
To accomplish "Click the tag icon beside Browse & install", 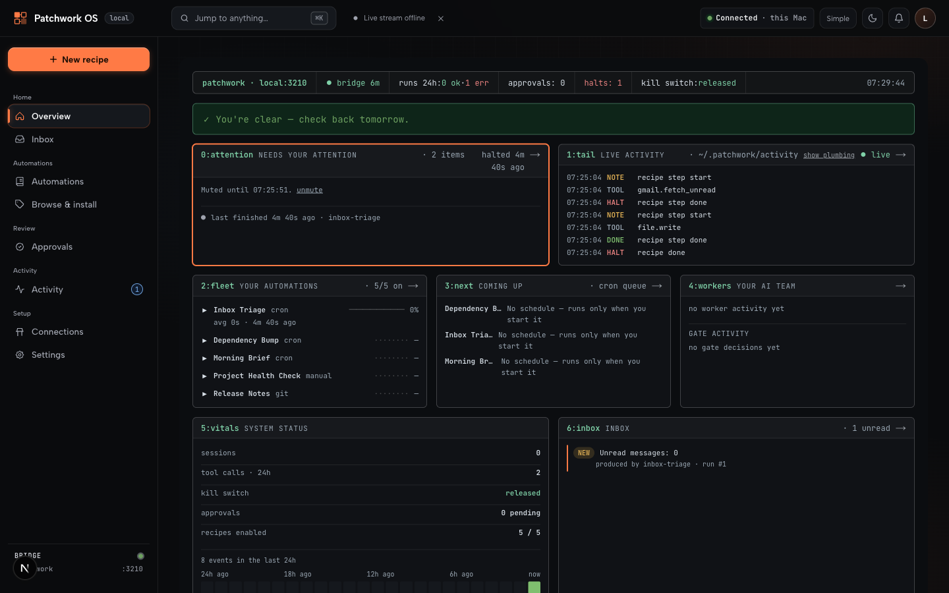I will [x=20, y=204].
